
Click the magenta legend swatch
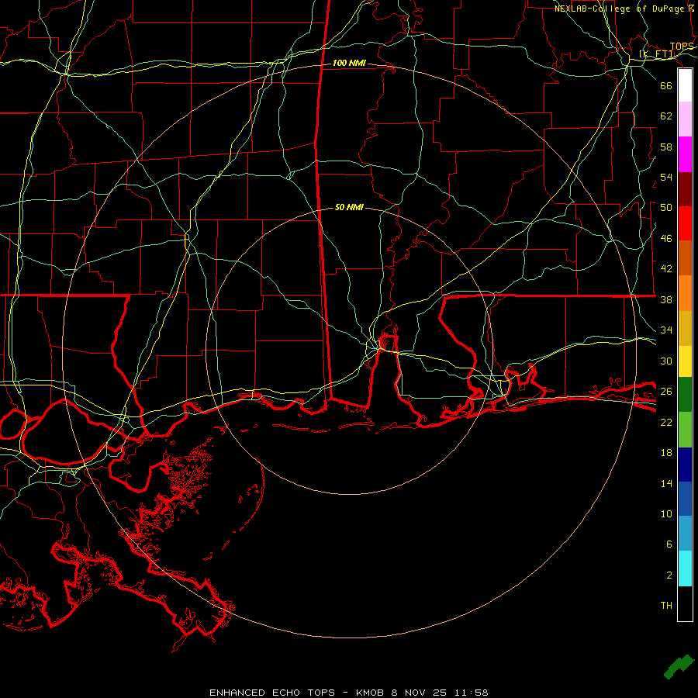point(685,154)
